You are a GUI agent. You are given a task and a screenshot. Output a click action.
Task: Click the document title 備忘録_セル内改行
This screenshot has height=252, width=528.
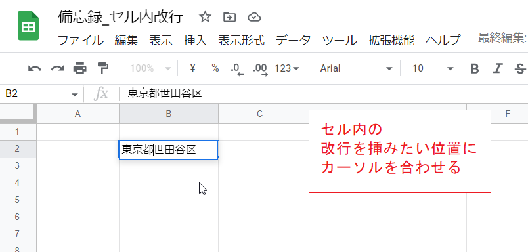[x=121, y=17]
